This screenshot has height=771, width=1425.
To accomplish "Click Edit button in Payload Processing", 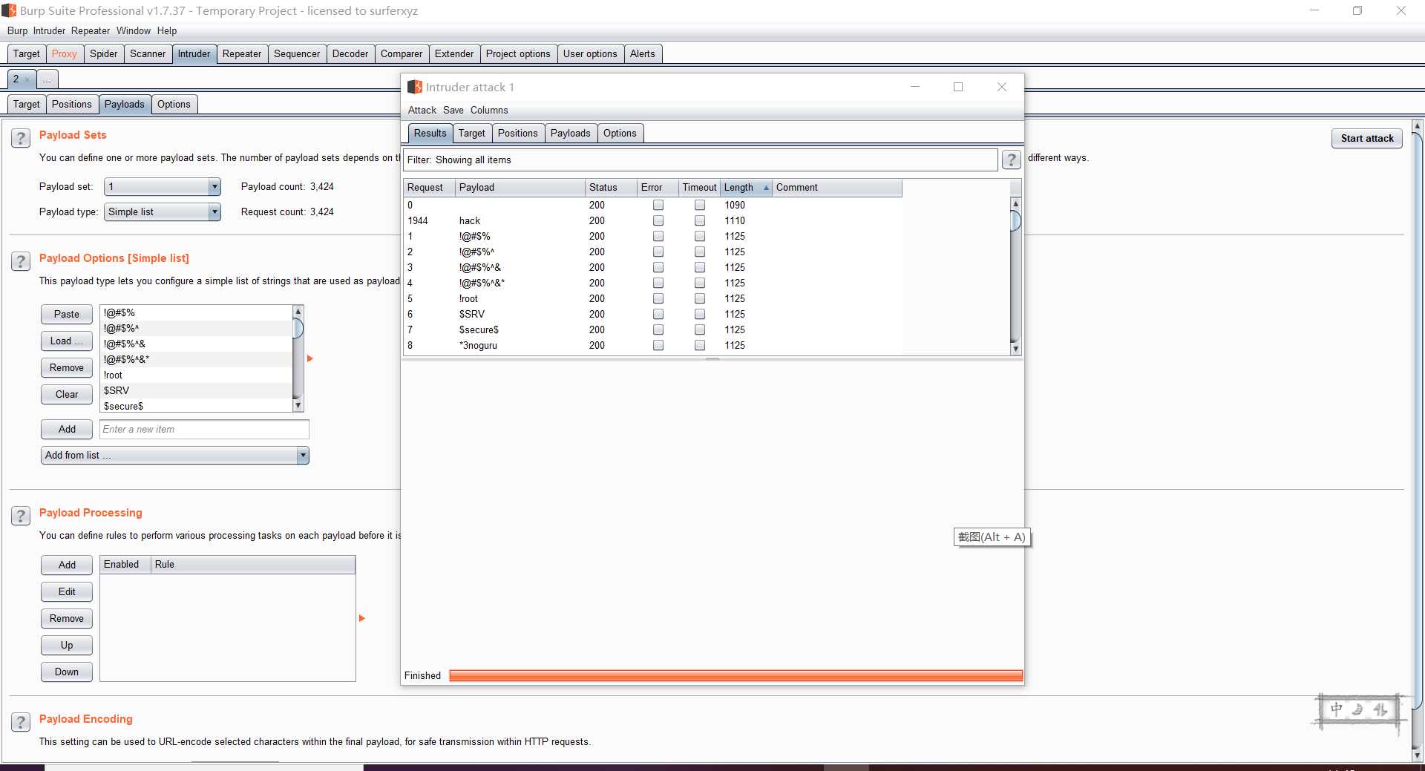I will [x=67, y=591].
